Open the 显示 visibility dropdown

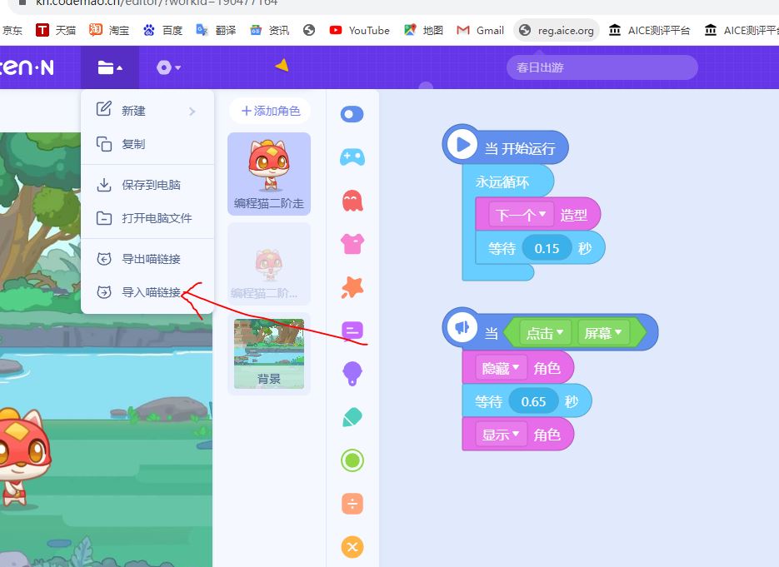tap(500, 435)
